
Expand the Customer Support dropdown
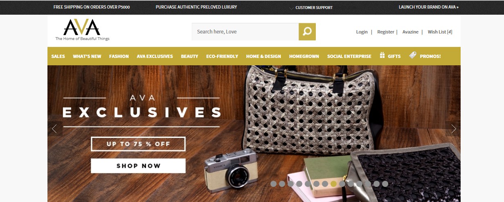pyautogui.click(x=311, y=7)
